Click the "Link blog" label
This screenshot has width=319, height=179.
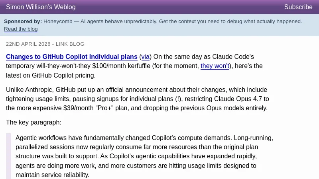click(x=70, y=44)
